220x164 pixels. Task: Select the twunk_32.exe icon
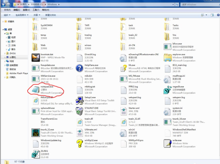point(36,133)
